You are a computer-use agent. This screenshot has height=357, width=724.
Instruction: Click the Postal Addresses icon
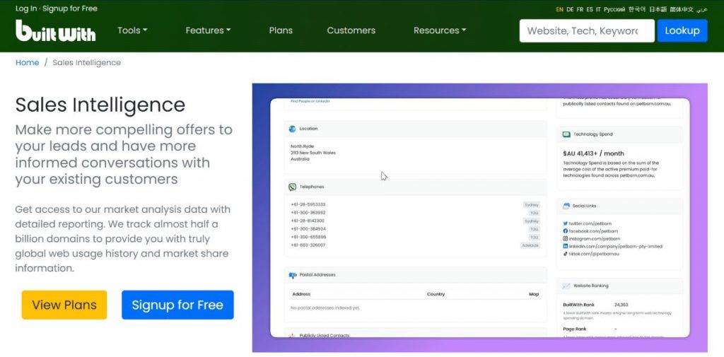(292, 275)
